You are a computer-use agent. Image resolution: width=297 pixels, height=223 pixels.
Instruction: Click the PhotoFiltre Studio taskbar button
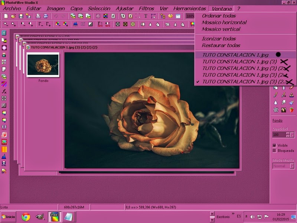click(x=55, y=217)
